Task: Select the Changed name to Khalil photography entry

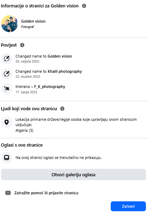Action: pyautogui.click(x=49, y=74)
